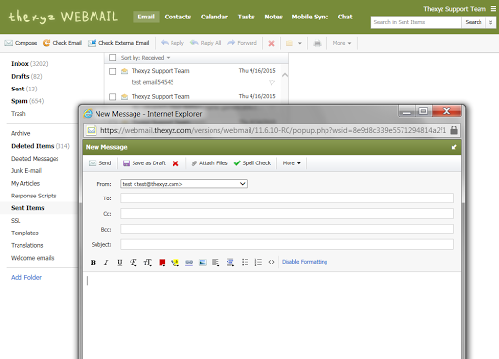Click the Add Folder link
499x359 pixels.
(26, 277)
